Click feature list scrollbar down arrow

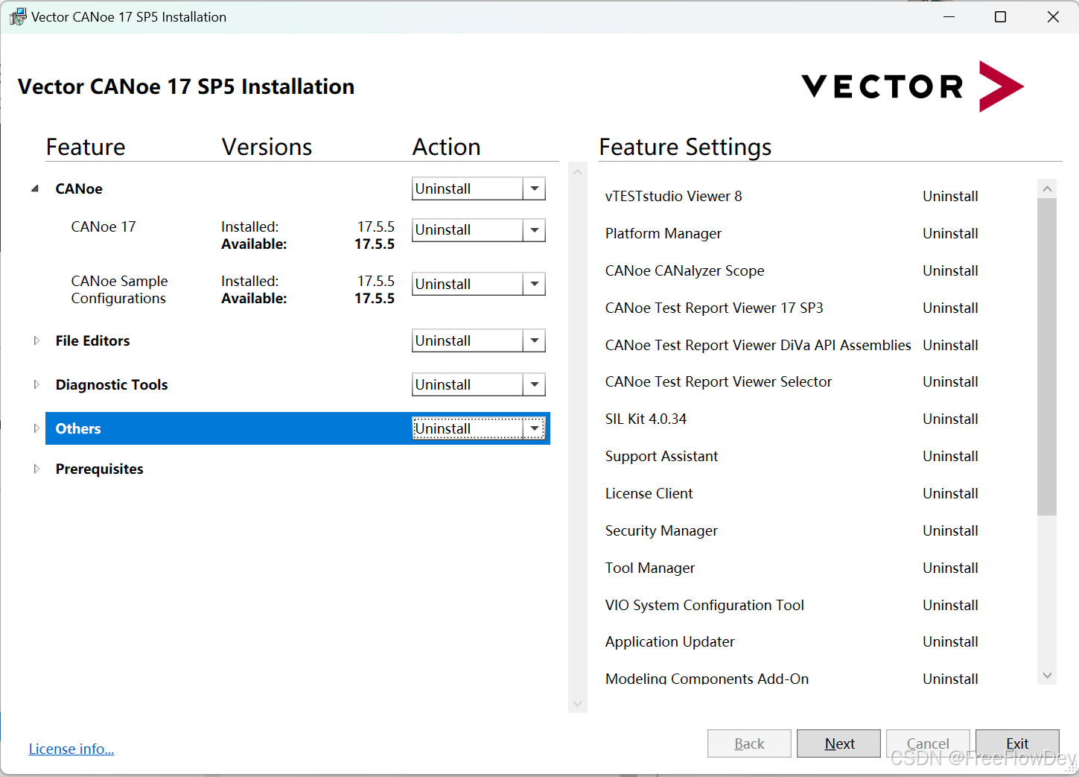(x=577, y=703)
